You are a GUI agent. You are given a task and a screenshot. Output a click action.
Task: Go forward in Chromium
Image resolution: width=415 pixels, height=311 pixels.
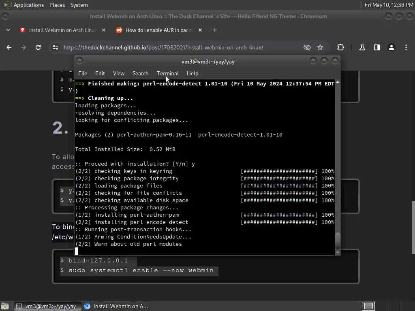24,47
